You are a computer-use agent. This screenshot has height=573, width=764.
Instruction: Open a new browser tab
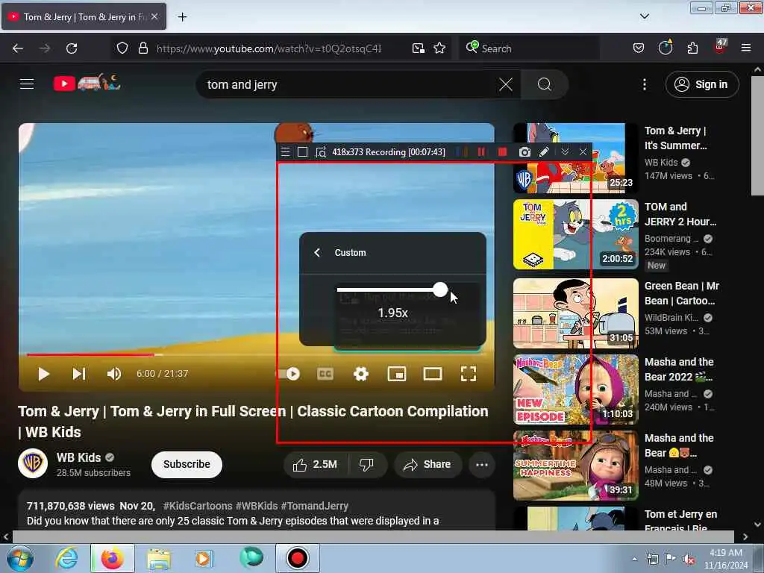(182, 17)
